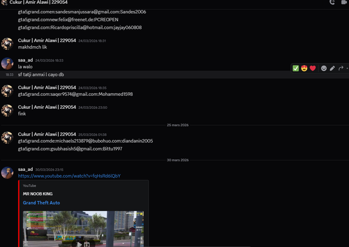Click the MR NOOB KING channel name

pos(38,194)
